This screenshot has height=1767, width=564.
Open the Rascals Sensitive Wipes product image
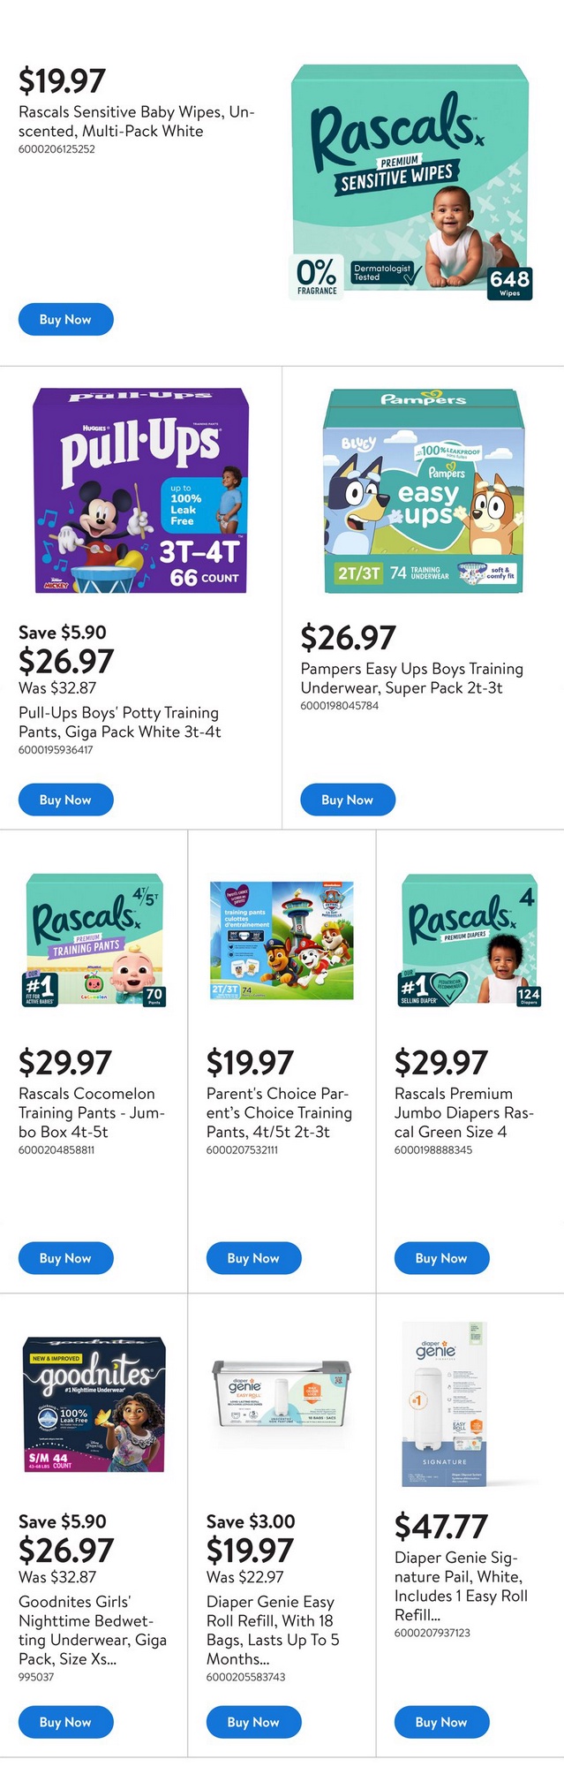pyautogui.click(x=410, y=183)
